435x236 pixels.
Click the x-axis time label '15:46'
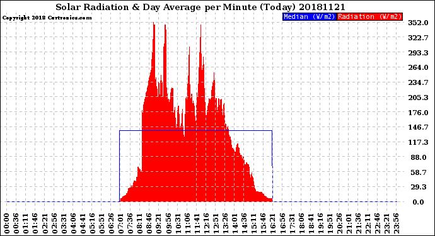click(x=263, y=223)
